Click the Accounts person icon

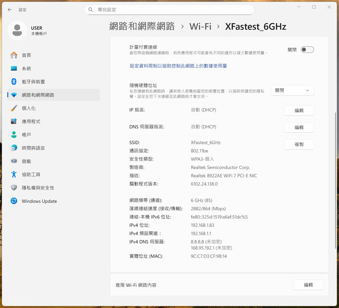[x=14, y=135]
